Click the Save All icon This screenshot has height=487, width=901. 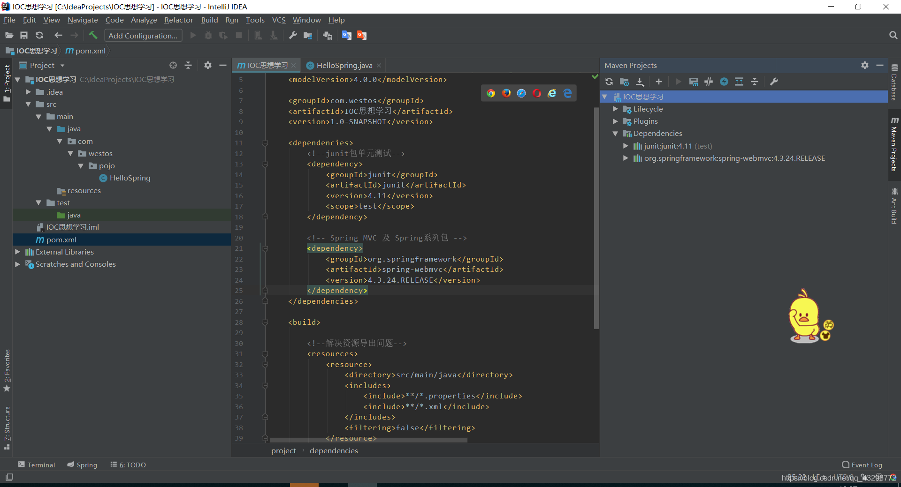[x=24, y=36]
